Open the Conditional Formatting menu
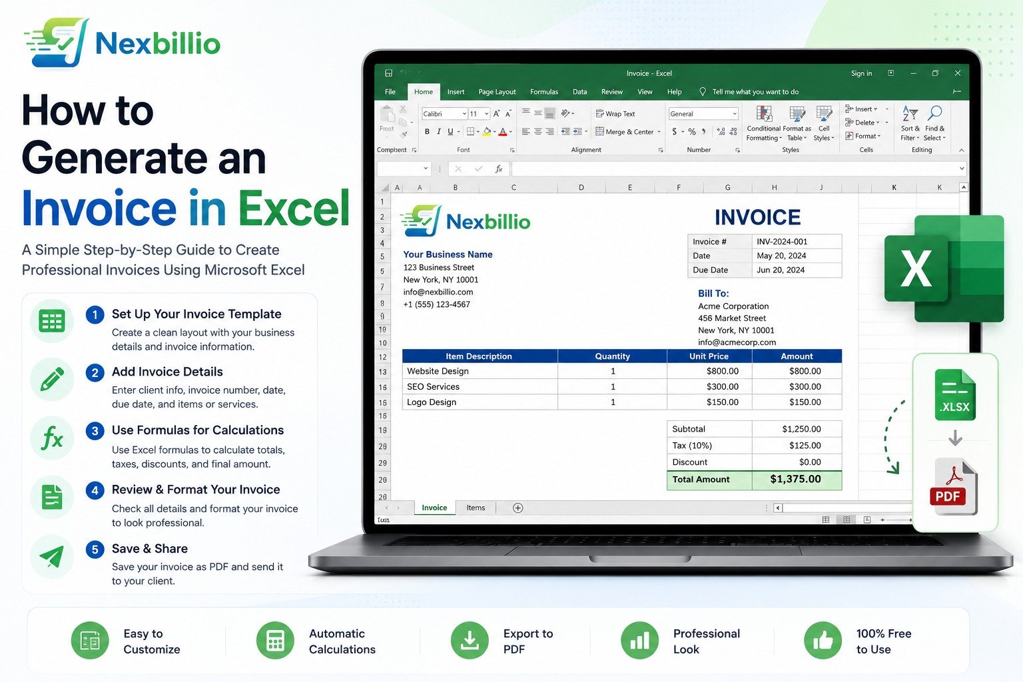Image resolution: width=1023 pixels, height=682 pixels. pyautogui.click(x=764, y=123)
